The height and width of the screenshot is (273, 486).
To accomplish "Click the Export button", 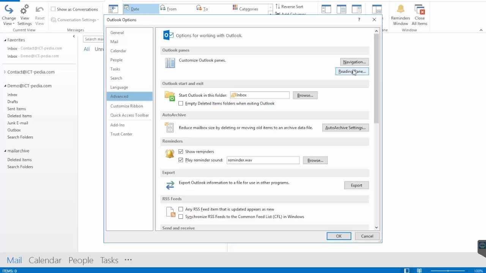I will (357, 185).
